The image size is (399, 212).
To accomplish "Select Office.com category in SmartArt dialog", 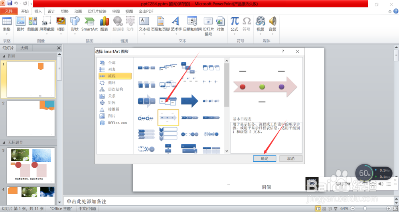I will tap(115, 123).
